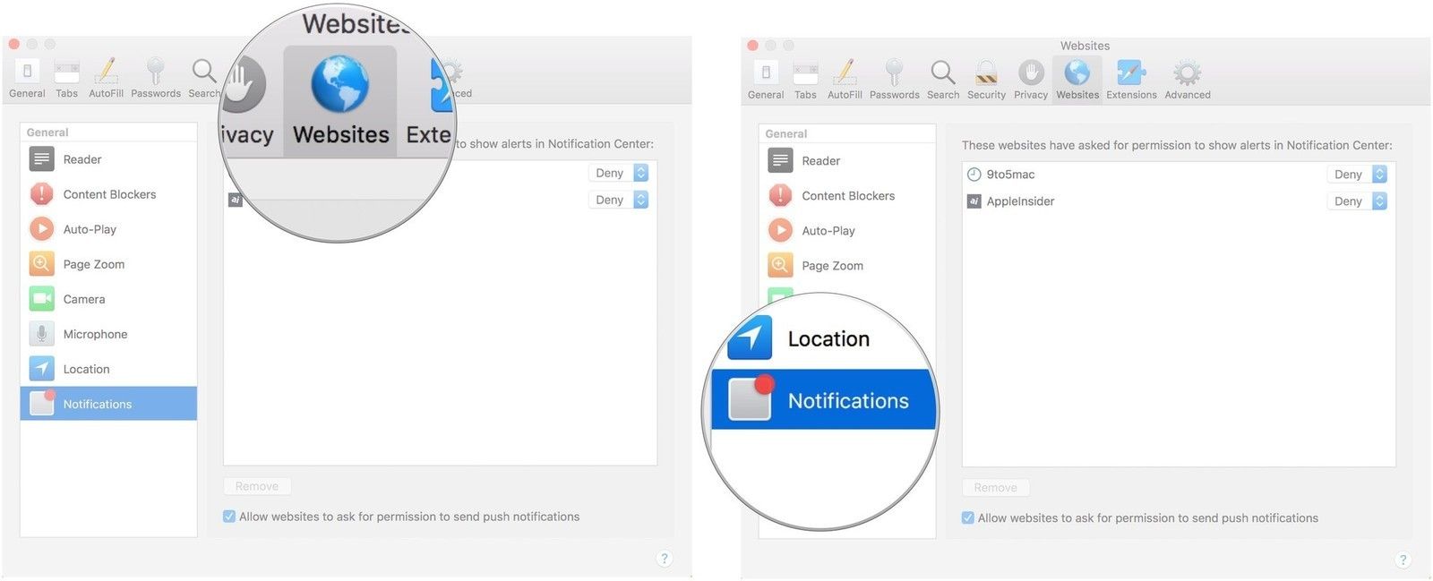This screenshot has height=581, width=1433.
Task: Click the AutoFill pencil icon in the right window
Action: coord(844,79)
